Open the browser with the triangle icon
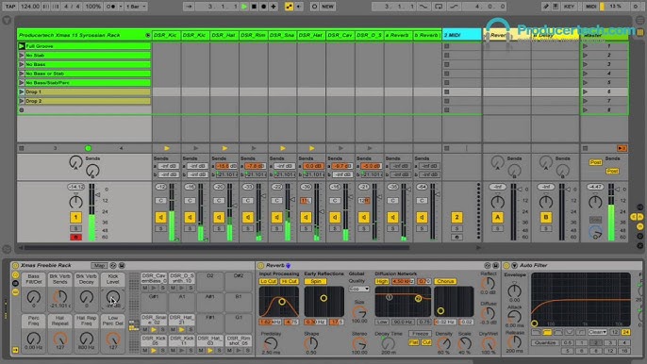Viewport: 647px width, 364px height. click(x=7, y=20)
